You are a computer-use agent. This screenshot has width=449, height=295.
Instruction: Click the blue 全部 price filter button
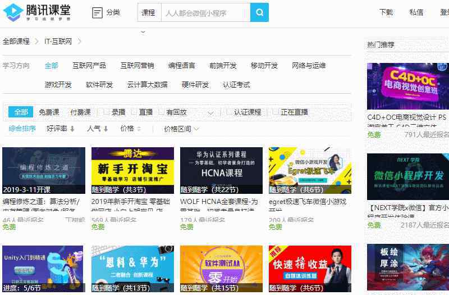[21, 112]
